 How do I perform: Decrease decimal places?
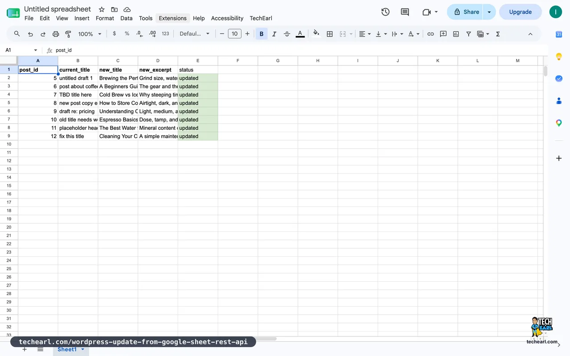pos(139,34)
